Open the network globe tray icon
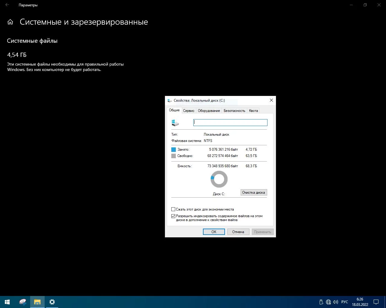This screenshot has width=386, height=308. pos(328,302)
